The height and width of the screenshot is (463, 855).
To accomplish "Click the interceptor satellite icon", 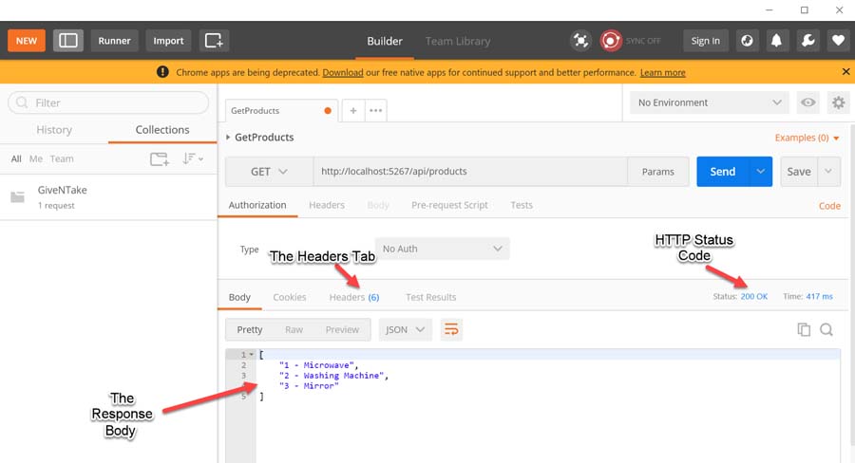I will click(580, 41).
